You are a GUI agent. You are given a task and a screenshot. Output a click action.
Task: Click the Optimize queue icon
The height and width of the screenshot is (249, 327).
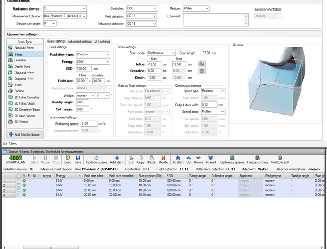tap(232, 160)
